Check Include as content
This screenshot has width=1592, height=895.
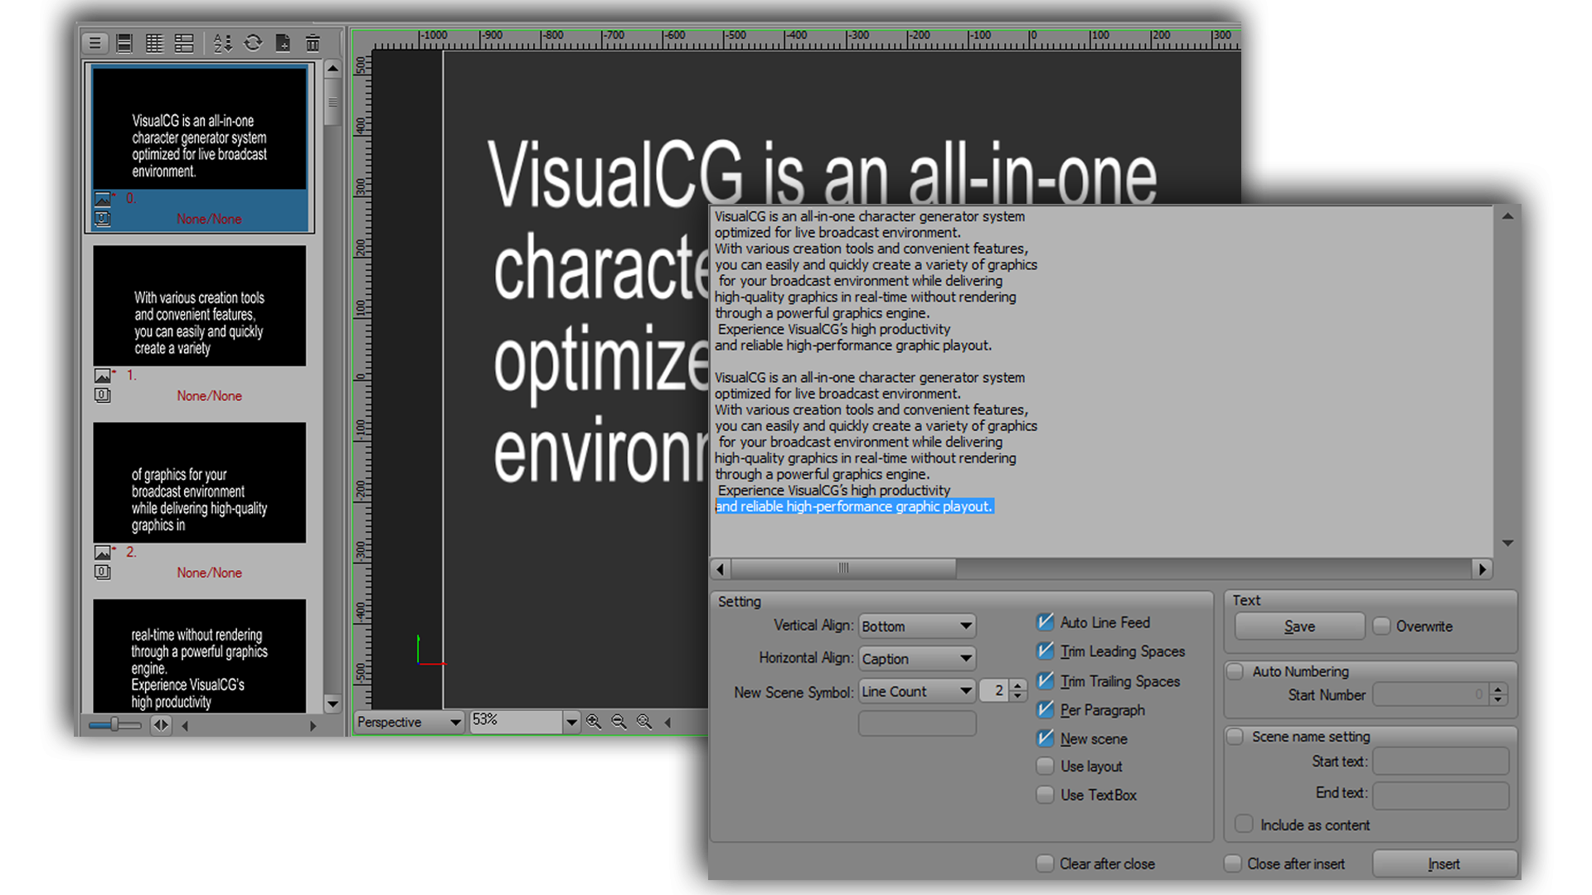click(1244, 825)
